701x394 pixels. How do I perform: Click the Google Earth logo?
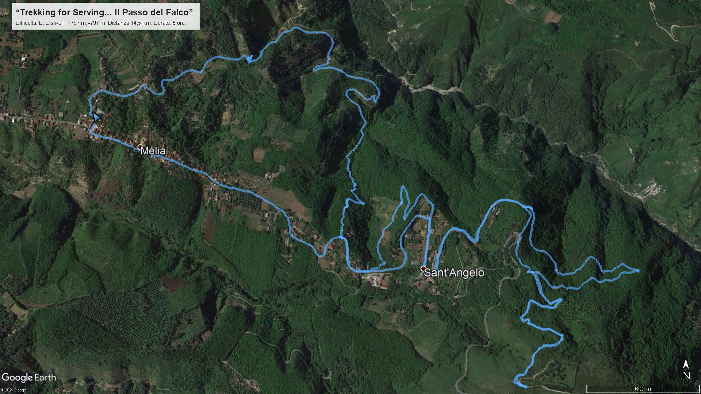pos(29,378)
